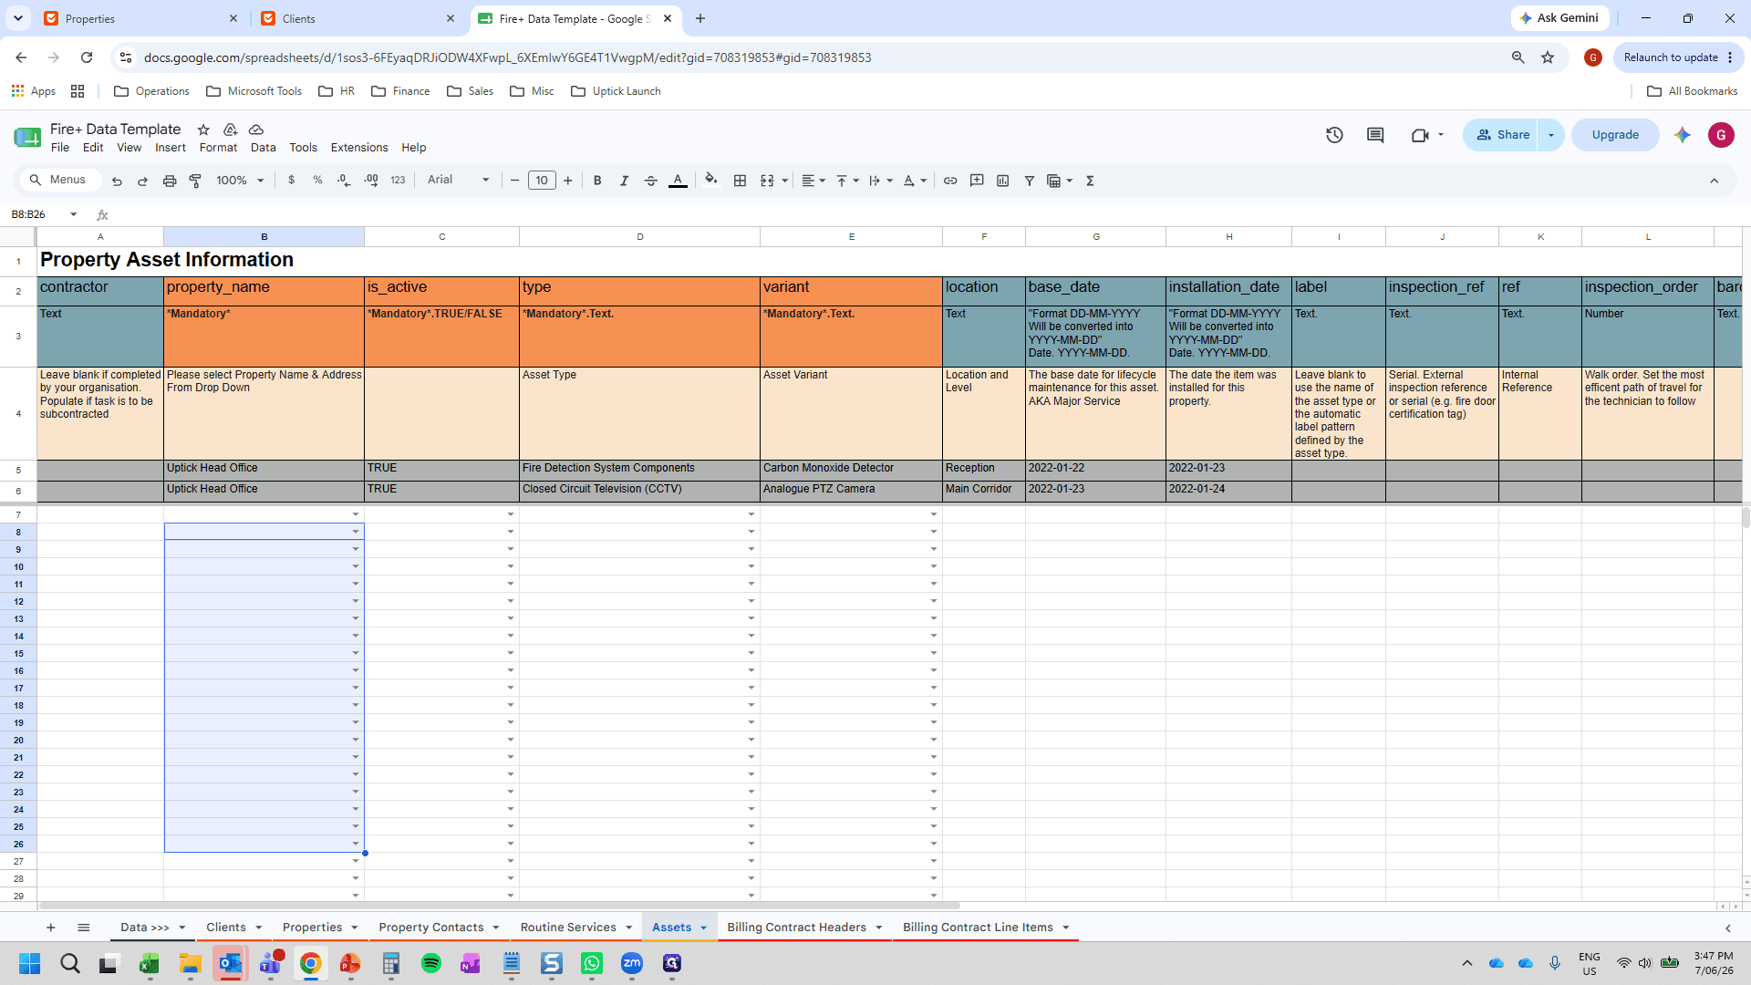Click the Ask Gemini button
Image resolution: width=1751 pixels, height=985 pixels.
(x=1559, y=18)
